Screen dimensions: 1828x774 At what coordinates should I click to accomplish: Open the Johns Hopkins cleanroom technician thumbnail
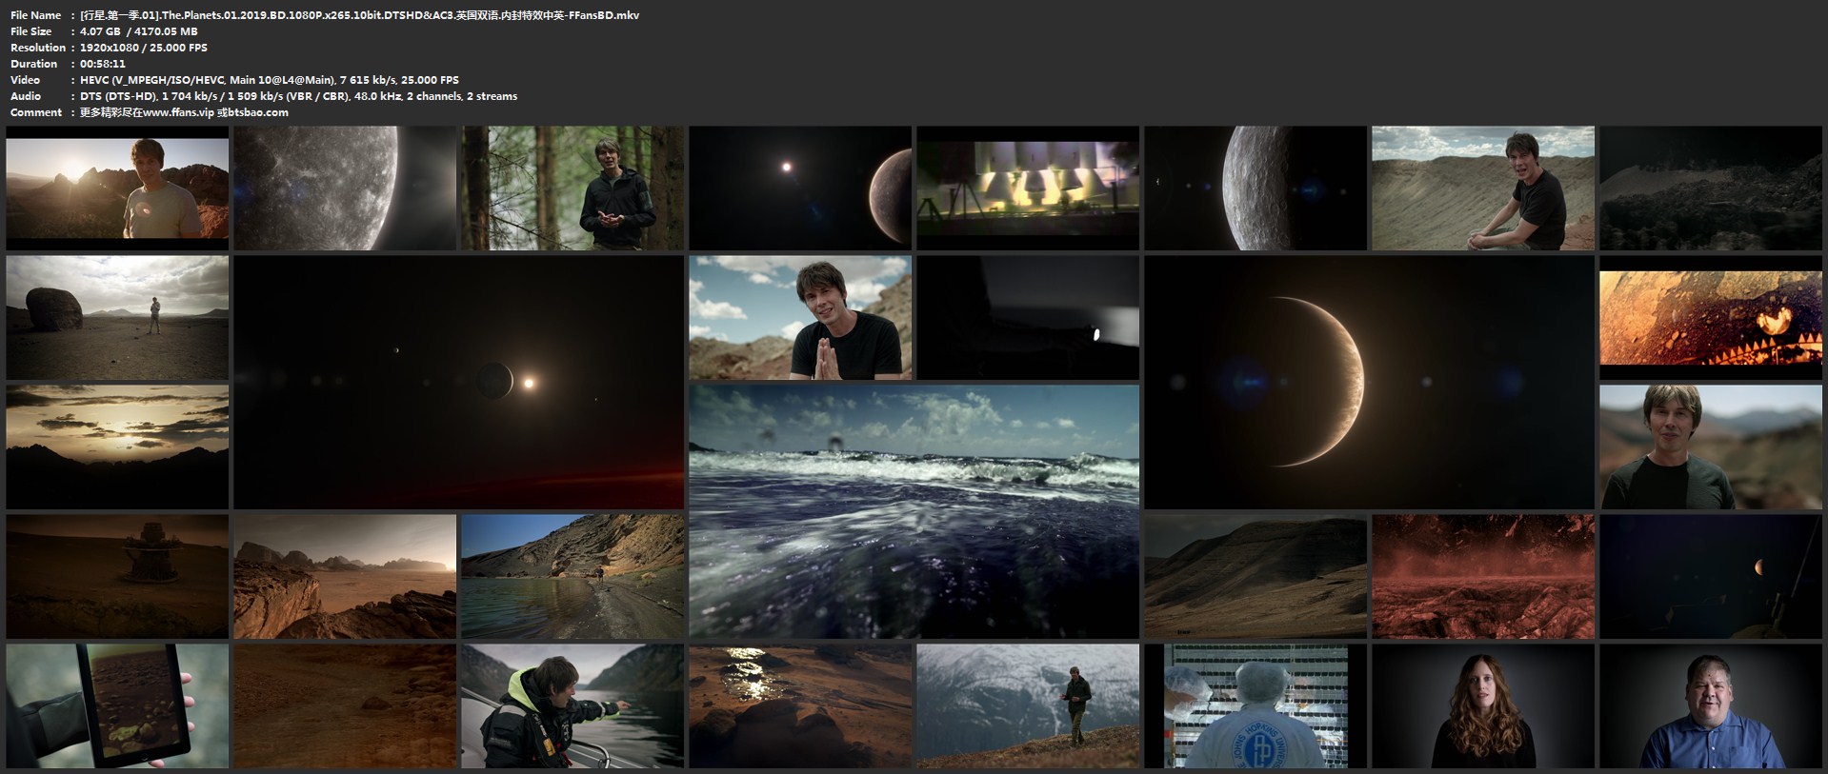coord(1255,705)
